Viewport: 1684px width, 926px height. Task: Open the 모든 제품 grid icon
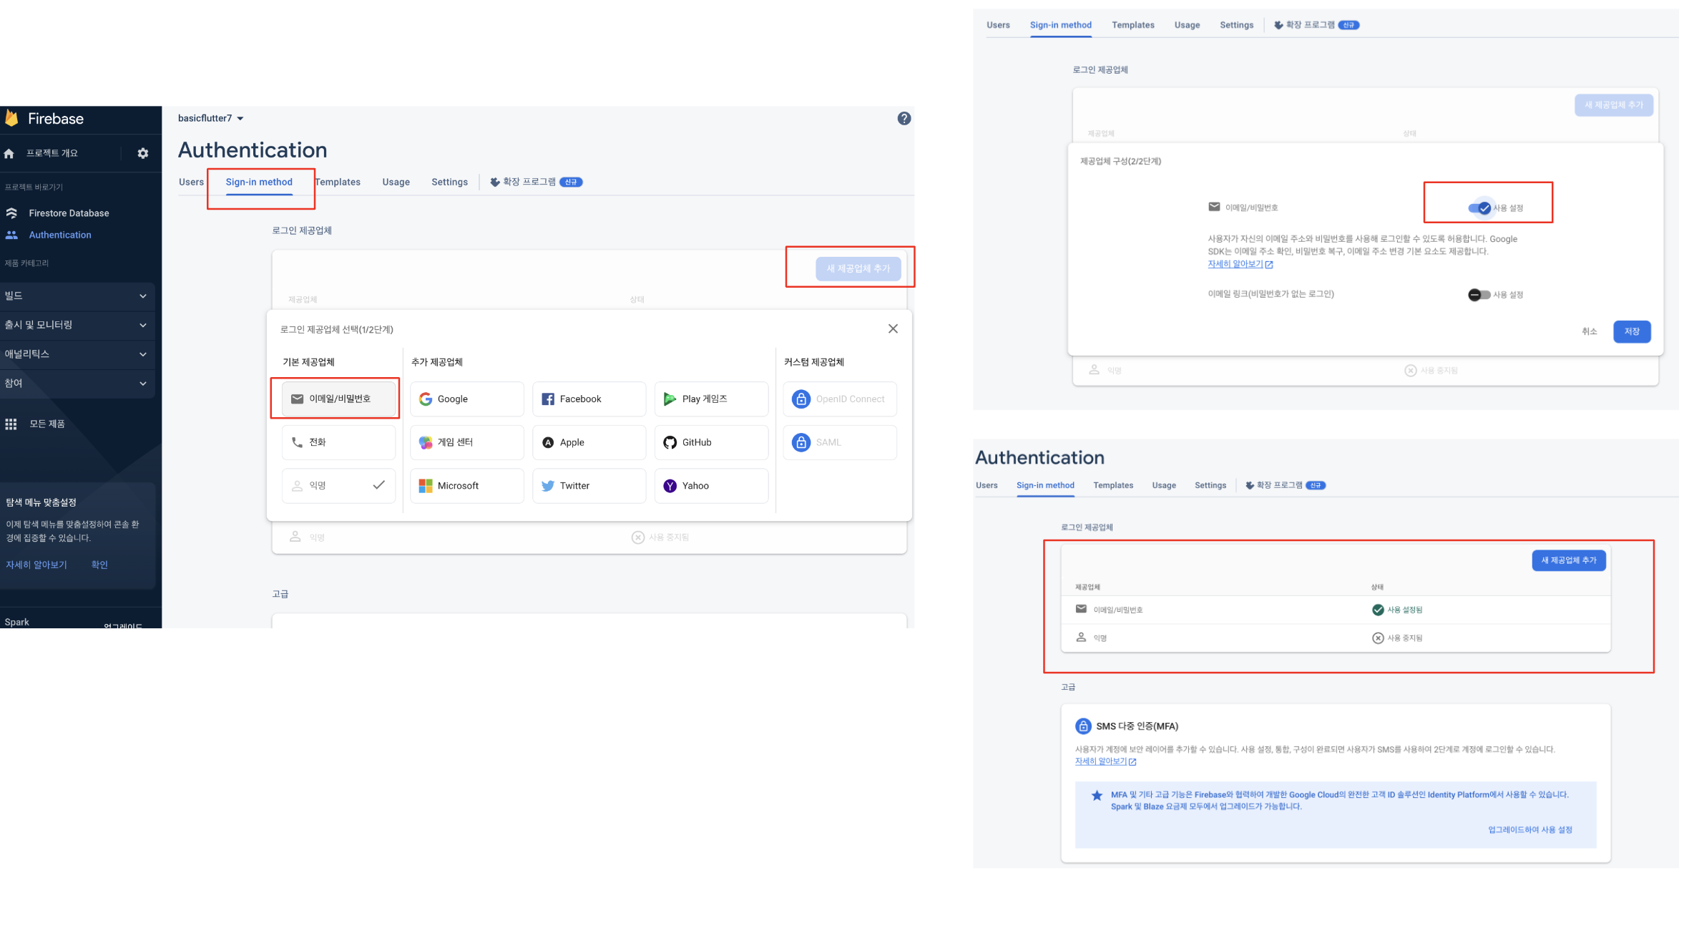pos(11,424)
